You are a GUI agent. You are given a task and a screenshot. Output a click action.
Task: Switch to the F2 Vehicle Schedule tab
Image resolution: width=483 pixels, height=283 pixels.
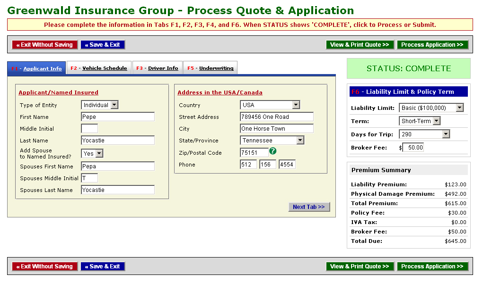click(99, 68)
